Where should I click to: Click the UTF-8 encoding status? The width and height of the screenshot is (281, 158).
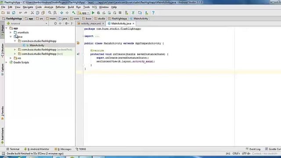(x=246, y=154)
